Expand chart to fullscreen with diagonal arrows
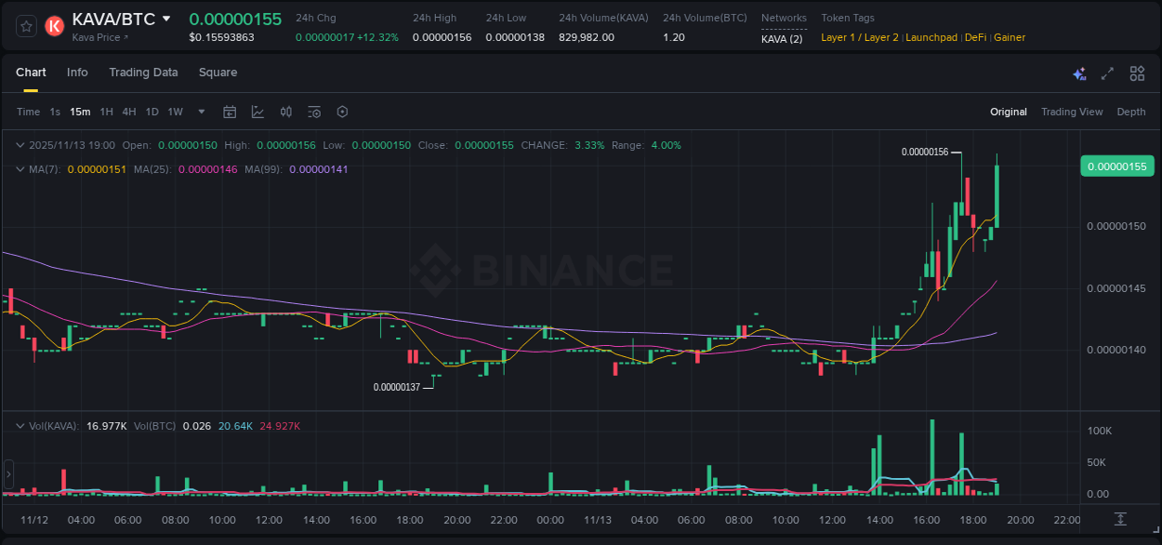This screenshot has height=545, width=1162. (1106, 73)
